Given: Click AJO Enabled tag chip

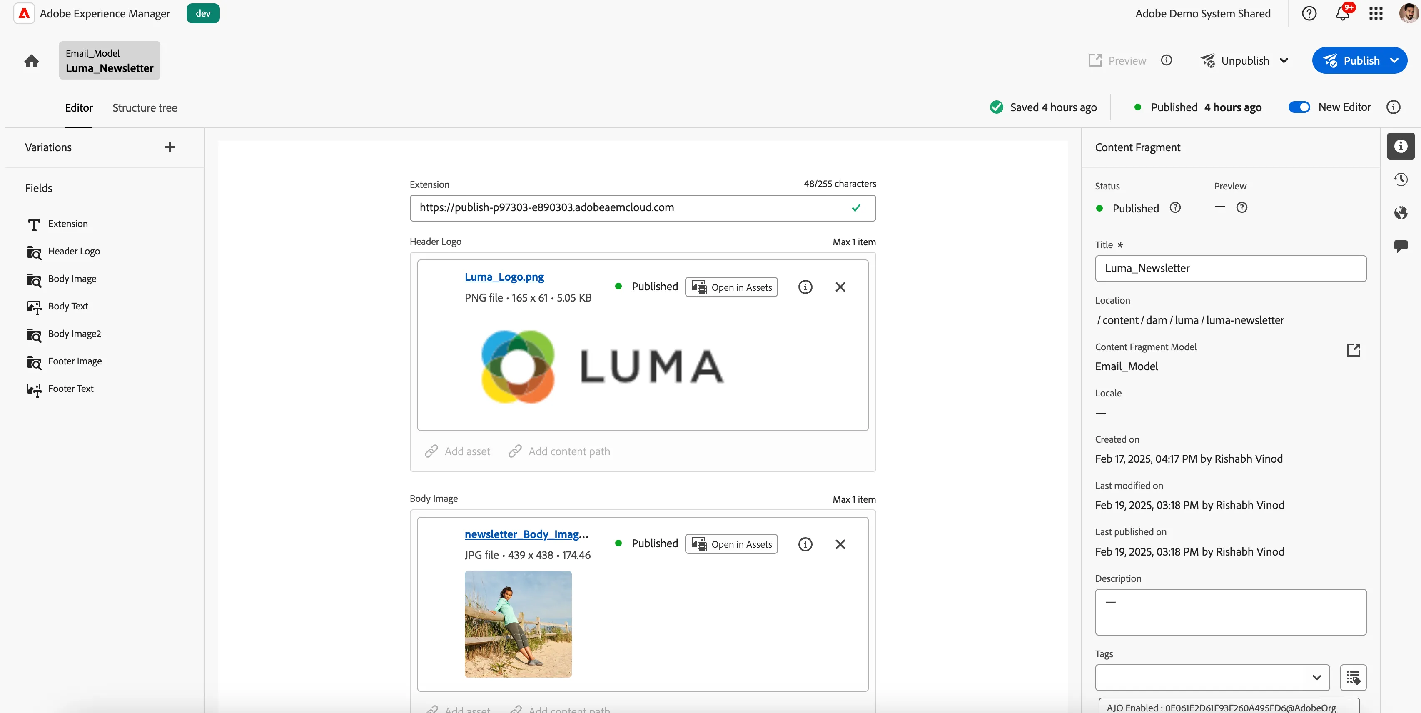Looking at the screenshot, I should [1229, 706].
